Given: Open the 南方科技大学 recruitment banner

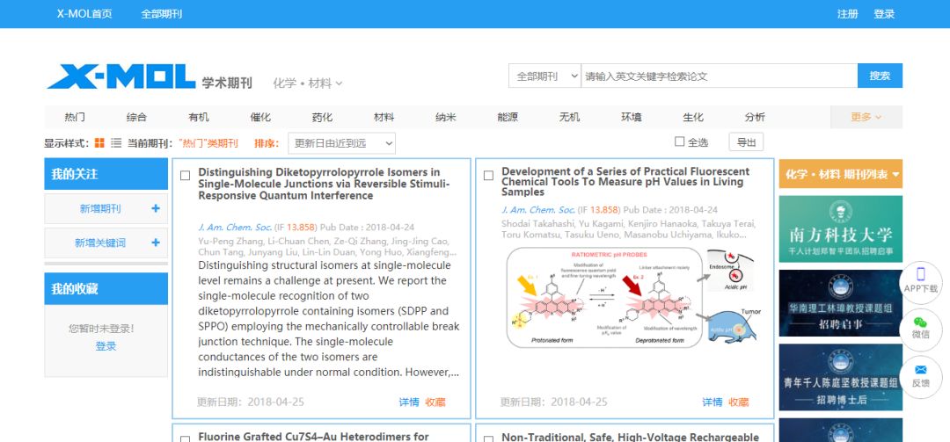Looking at the screenshot, I should 840,228.
